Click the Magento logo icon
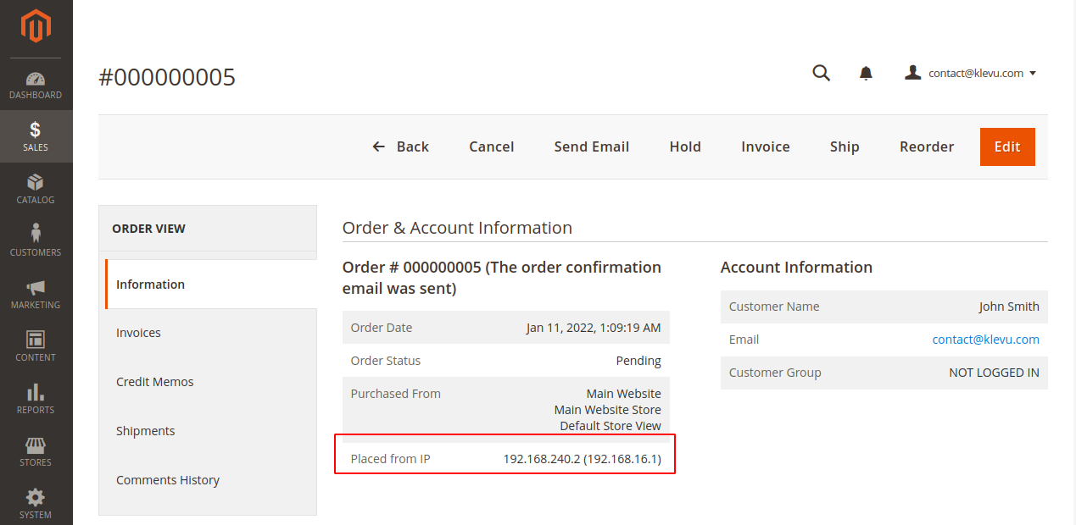 click(36, 26)
